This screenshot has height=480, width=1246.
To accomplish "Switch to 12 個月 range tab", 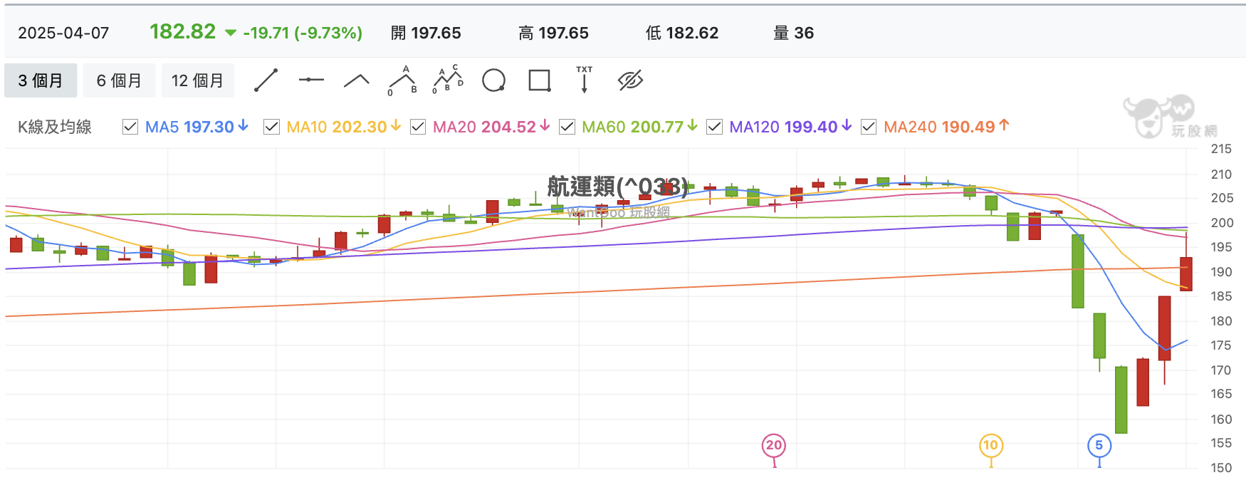I will [x=198, y=80].
